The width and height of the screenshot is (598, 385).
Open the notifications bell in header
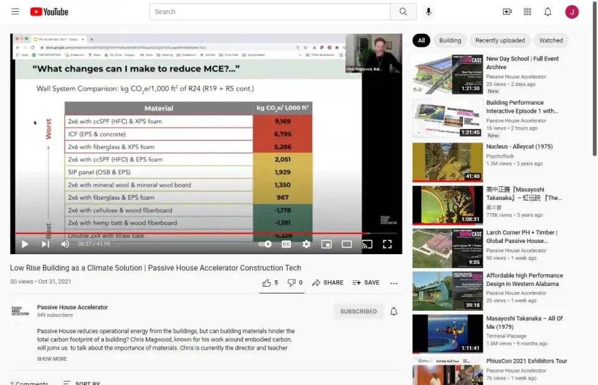(548, 12)
